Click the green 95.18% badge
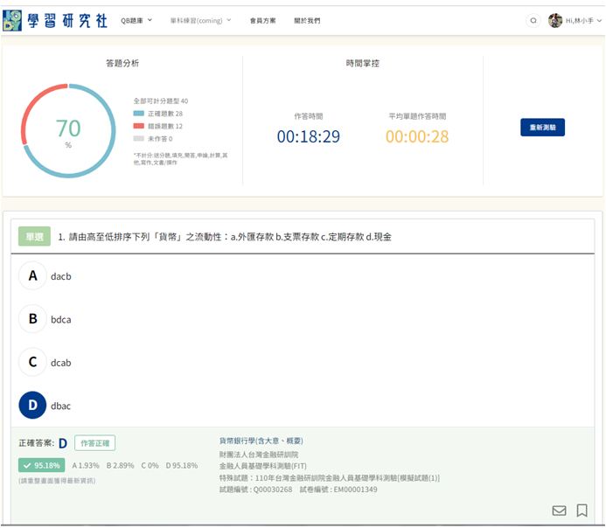The height and width of the screenshot is (528, 606). click(41, 465)
